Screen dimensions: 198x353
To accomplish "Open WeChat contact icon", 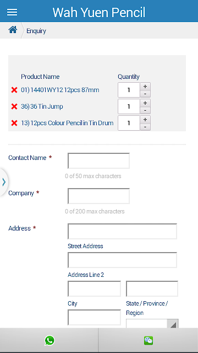I will pyautogui.click(x=148, y=340).
